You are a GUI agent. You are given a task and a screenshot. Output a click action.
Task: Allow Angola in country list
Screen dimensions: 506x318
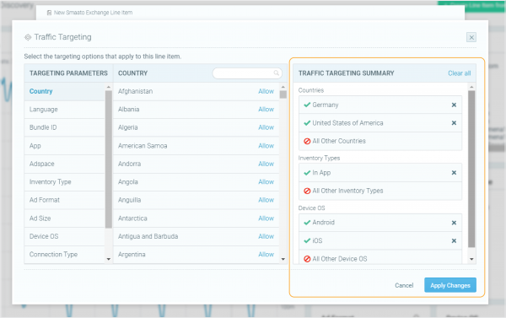coord(266,181)
